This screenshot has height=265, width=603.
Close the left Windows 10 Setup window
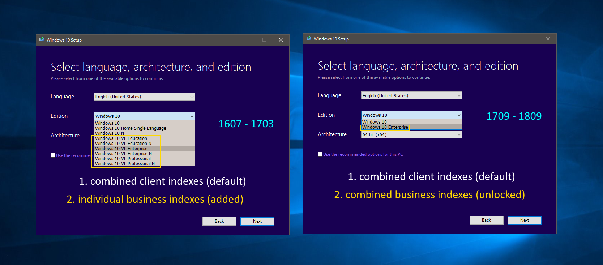pyautogui.click(x=281, y=40)
